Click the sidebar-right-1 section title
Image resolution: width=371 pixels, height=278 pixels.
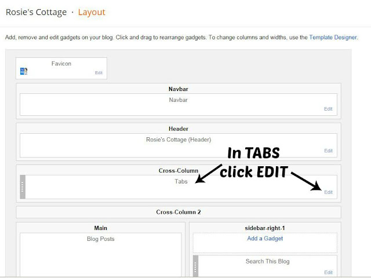pyautogui.click(x=265, y=228)
